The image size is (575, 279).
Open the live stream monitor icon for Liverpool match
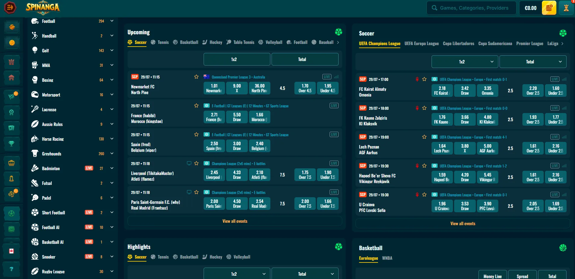pos(189,163)
